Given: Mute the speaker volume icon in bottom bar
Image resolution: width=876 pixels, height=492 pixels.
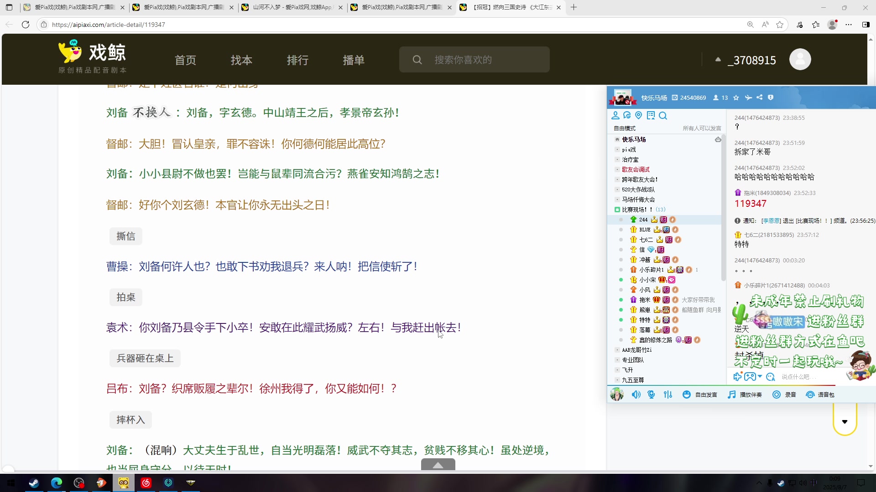Looking at the screenshot, I should click(636, 395).
